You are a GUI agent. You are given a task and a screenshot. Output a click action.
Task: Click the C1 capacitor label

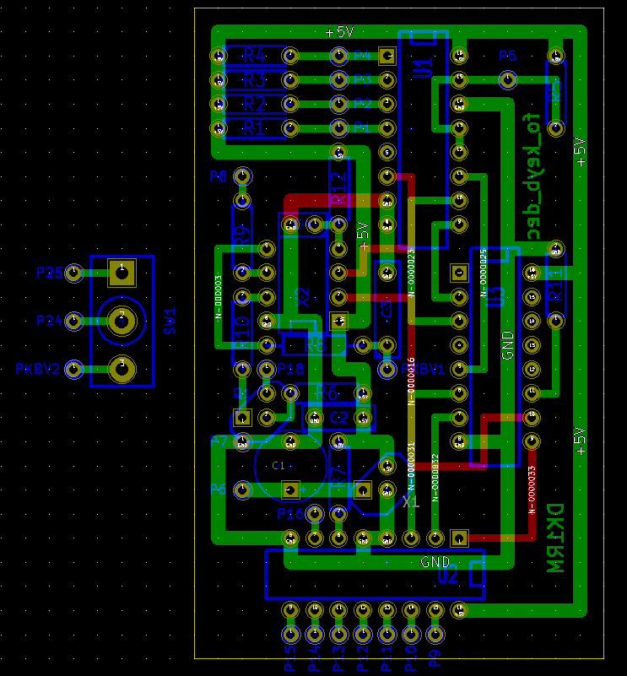coord(278,465)
